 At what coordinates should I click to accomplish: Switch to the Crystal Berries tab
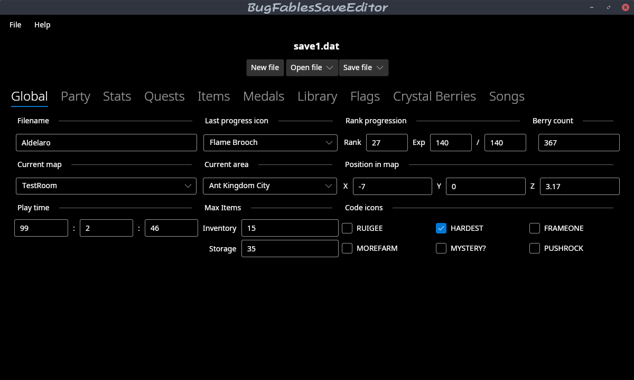pyautogui.click(x=435, y=96)
